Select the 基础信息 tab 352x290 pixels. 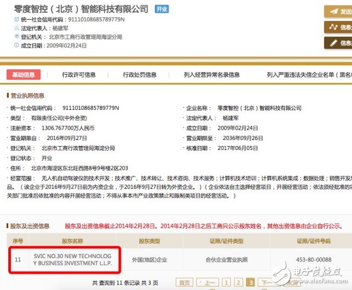click(x=24, y=75)
